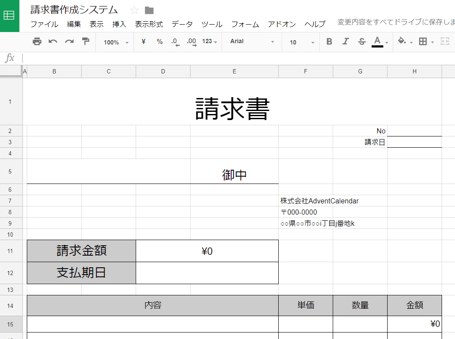Click the Google Sheets home icon
This screenshot has height=339, width=455.
pyautogui.click(x=9, y=16)
